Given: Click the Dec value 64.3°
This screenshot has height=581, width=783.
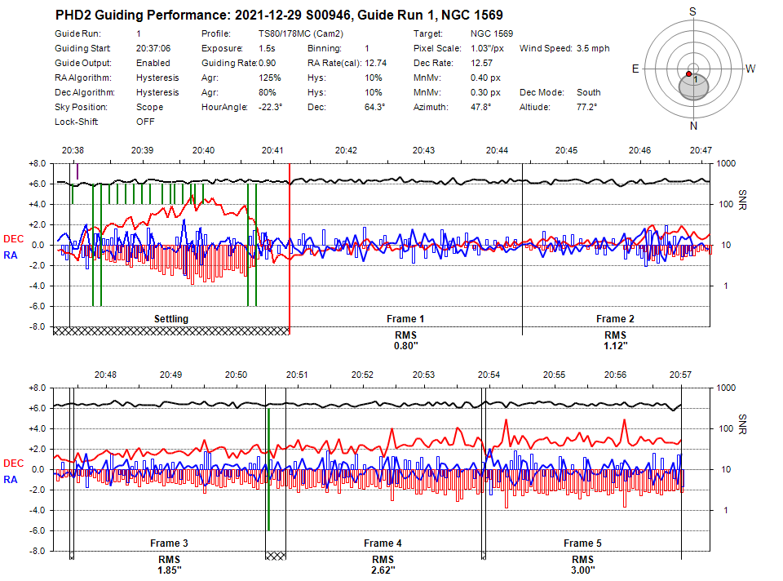Looking at the screenshot, I should (374, 107).
